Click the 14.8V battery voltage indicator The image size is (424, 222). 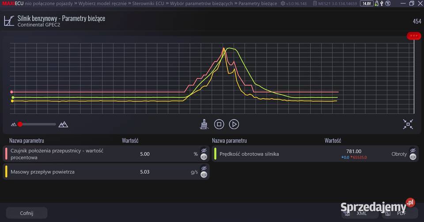(x=366, y=4)
